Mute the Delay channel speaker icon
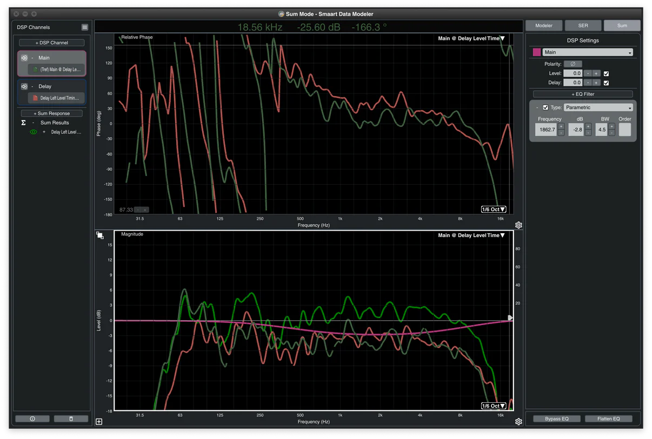652x439 pixels. pyautogui.click(x=24, y=86)
